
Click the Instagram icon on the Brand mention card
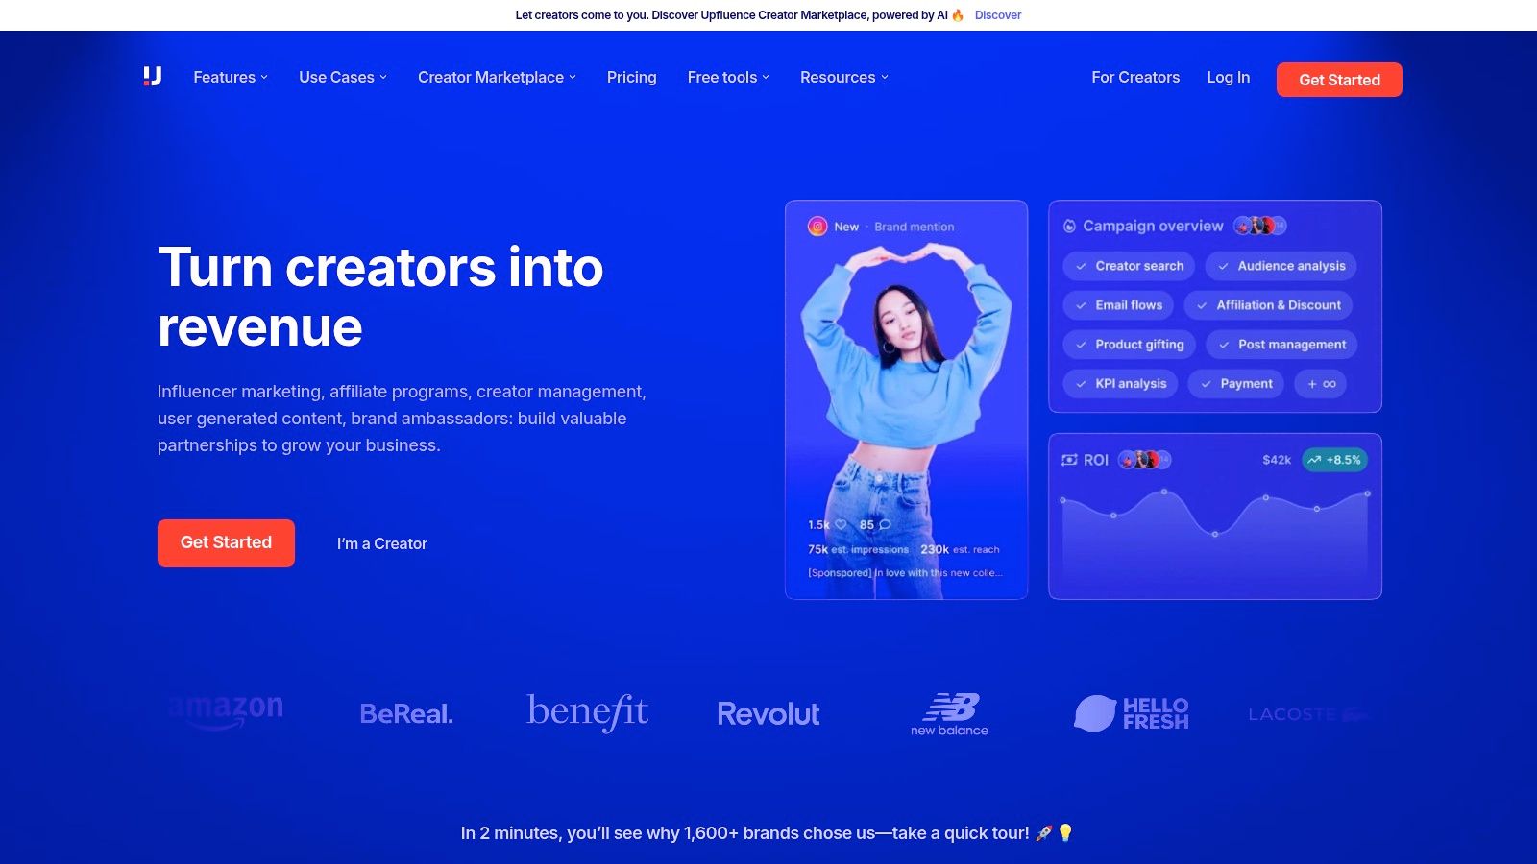816,227
